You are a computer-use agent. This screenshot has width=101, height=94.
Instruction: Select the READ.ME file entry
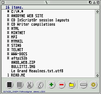click(x=18, y=75)
